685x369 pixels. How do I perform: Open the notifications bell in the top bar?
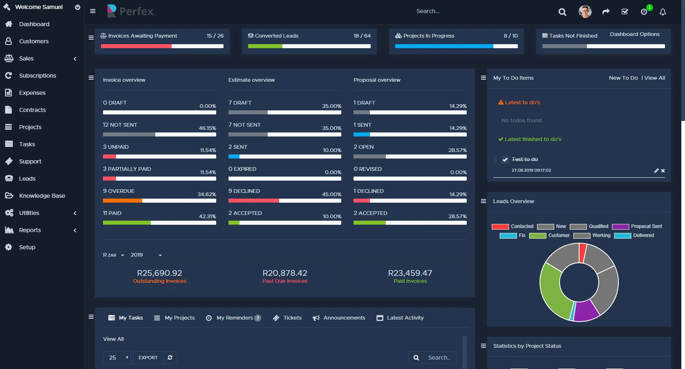tap(662, 12)
